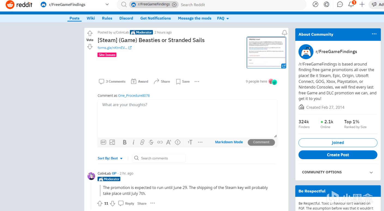Open more post options ellipsis next to Save

197,81
